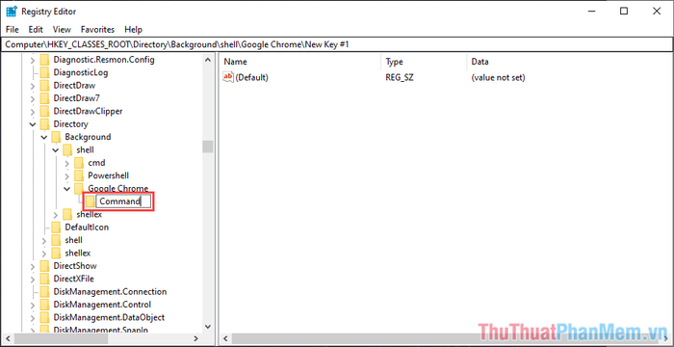Click the tree pane vertical scrollbar thumb
Image resolution: width=674 pixels, height=347 pixels.
[208, 147]
